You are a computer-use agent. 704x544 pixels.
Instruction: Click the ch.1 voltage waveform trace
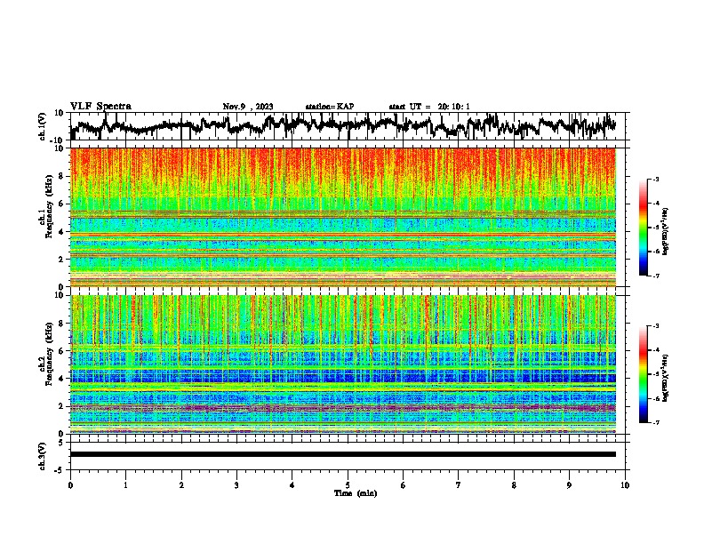click(343, 126)
